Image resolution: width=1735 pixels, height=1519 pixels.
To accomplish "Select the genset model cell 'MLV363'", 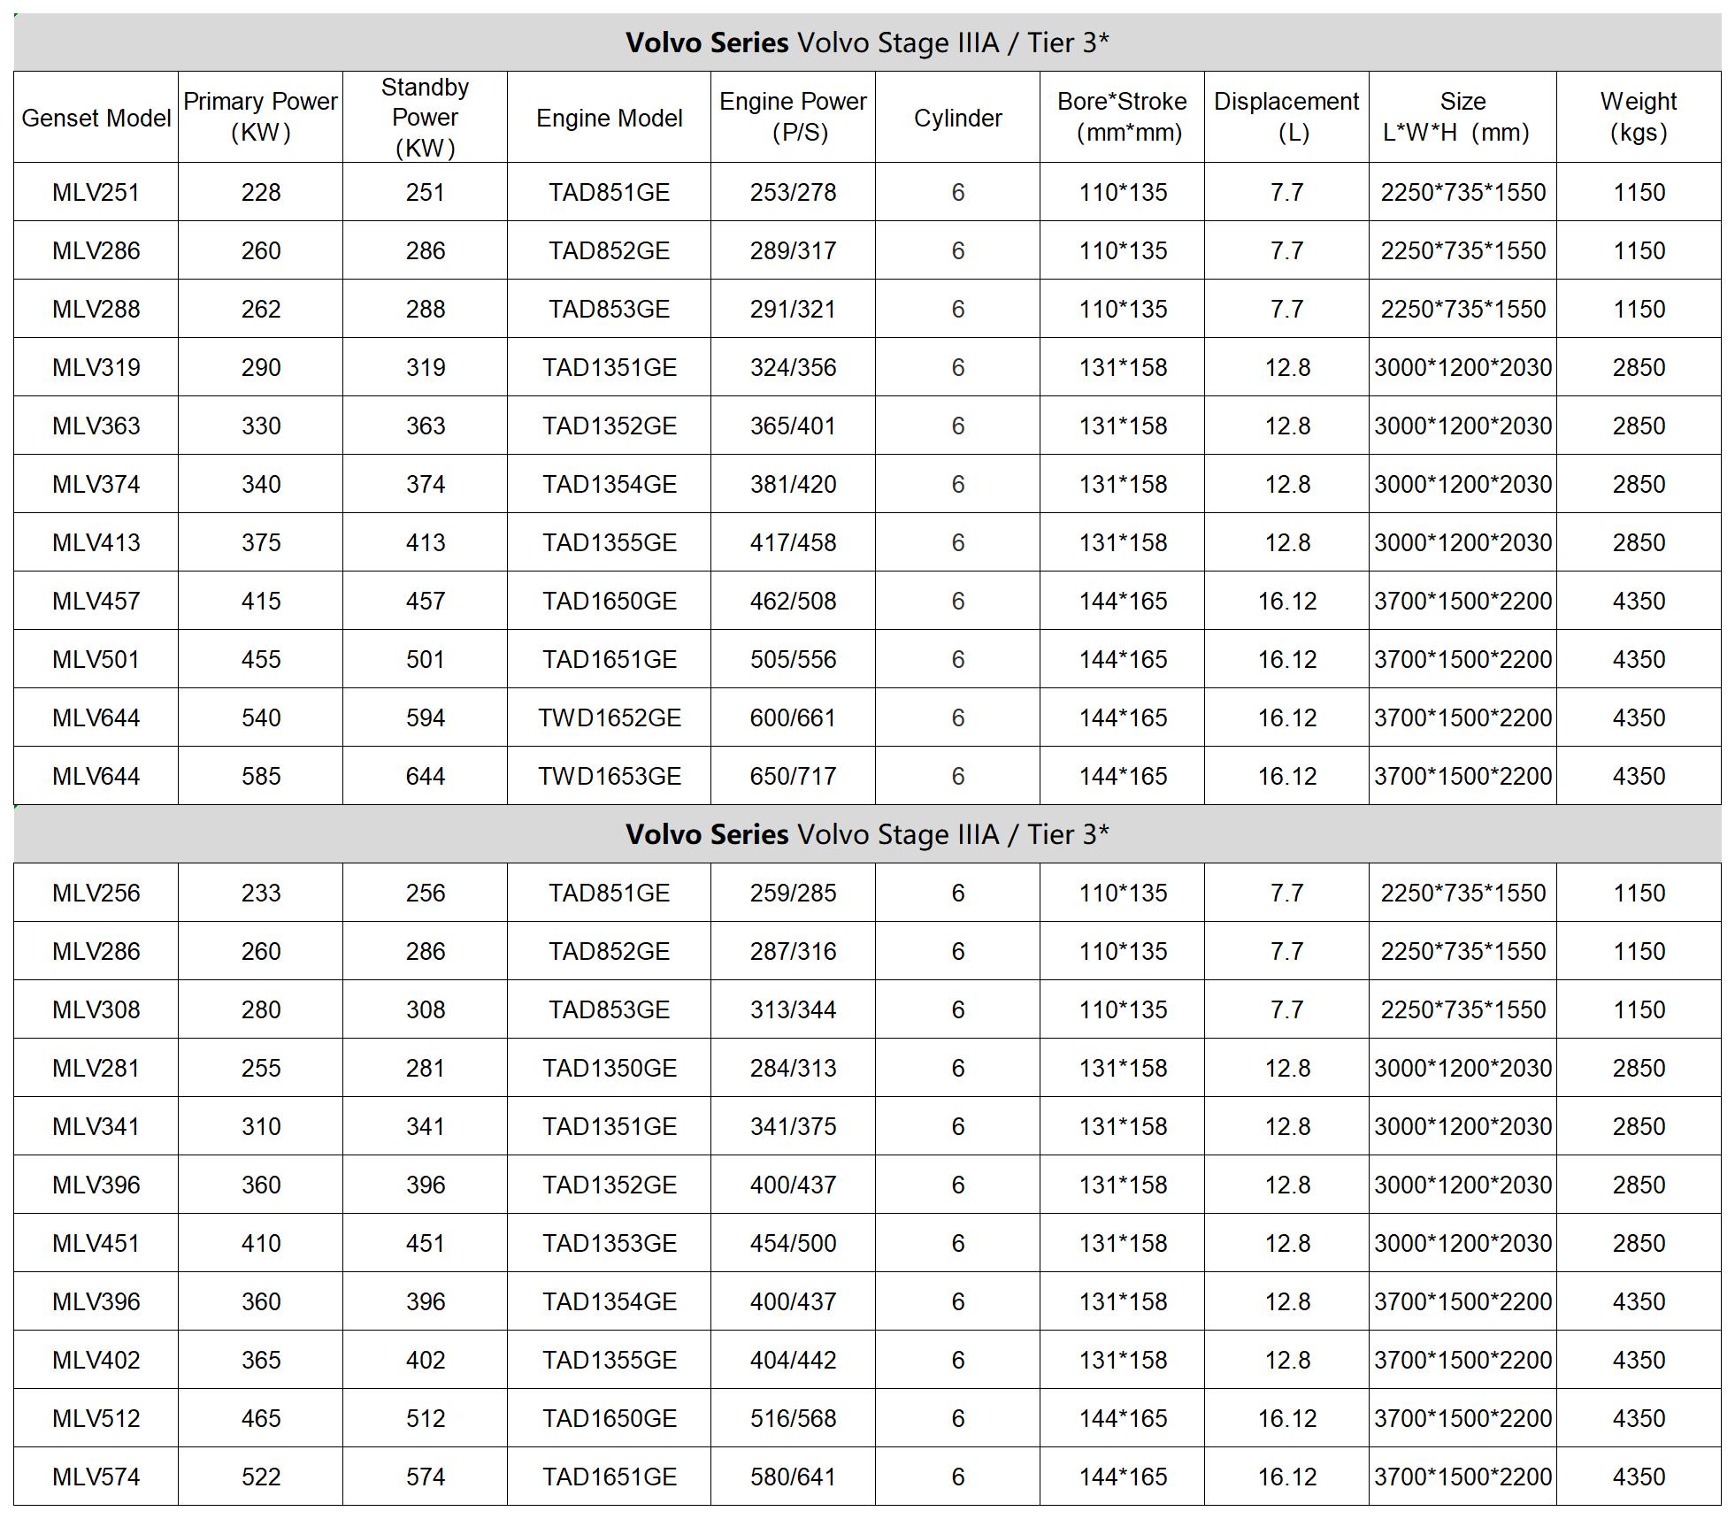I will pyautogui.click(x=96, y=426).
